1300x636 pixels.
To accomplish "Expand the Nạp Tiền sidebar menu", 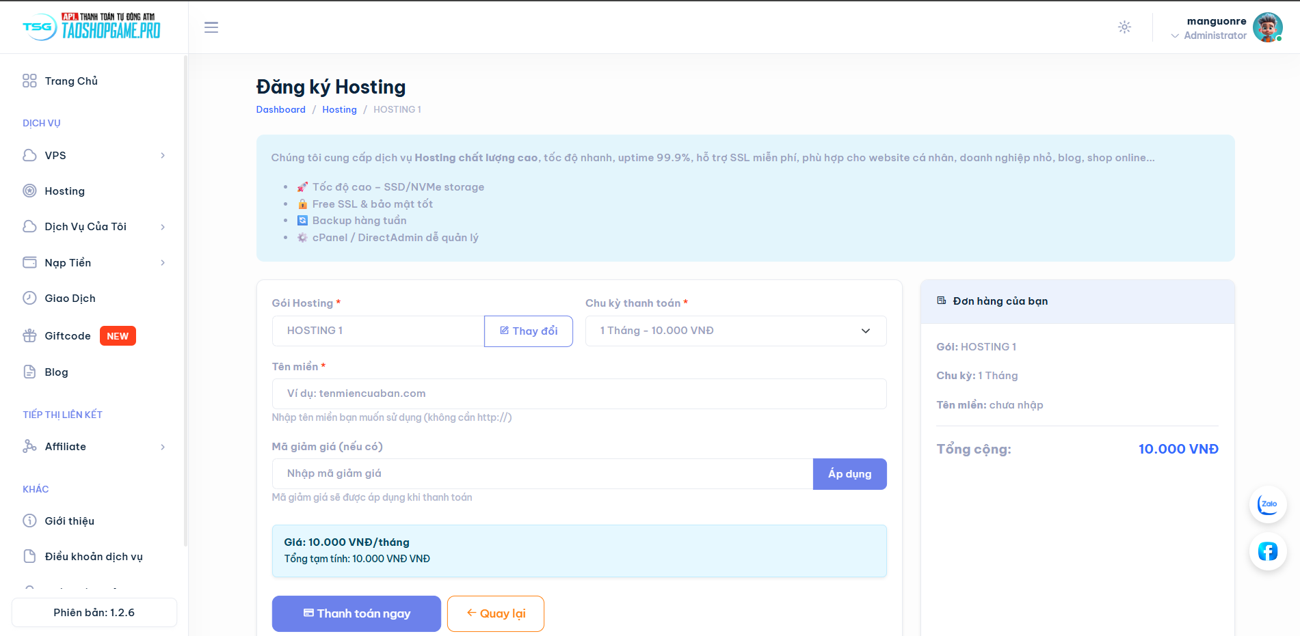I will coord(94,263).
